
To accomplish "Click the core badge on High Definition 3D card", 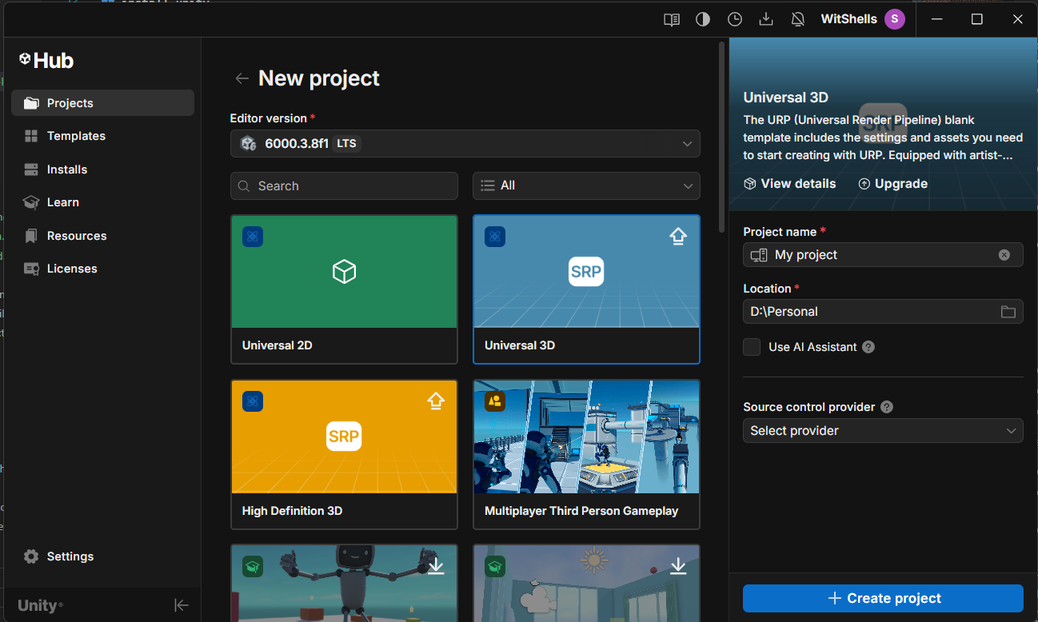I will coord(253,401).
